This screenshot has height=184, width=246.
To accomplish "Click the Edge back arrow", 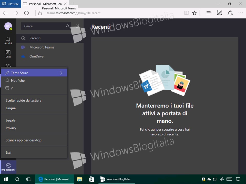I will coord(5,13).
